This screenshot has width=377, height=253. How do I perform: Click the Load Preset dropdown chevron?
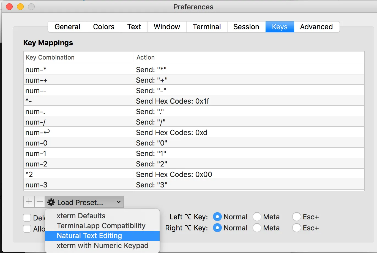click(x=119, y=202)
